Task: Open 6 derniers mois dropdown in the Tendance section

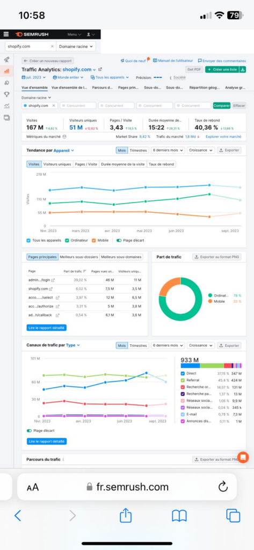Action: [x=168, y=150]
